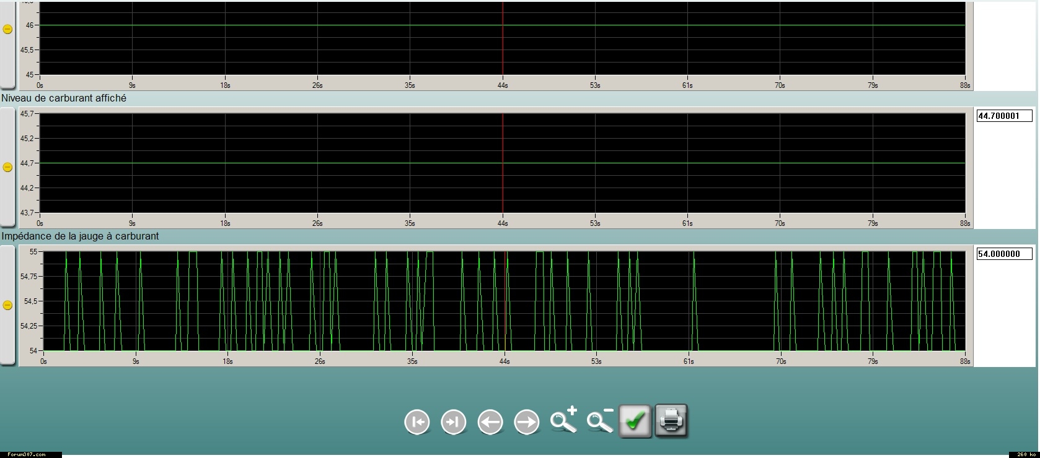The width and height of the screenshot is (1040, 458).
Task: Collapse the top graph using its yellow minus button
Action: (x=7, y=29)
